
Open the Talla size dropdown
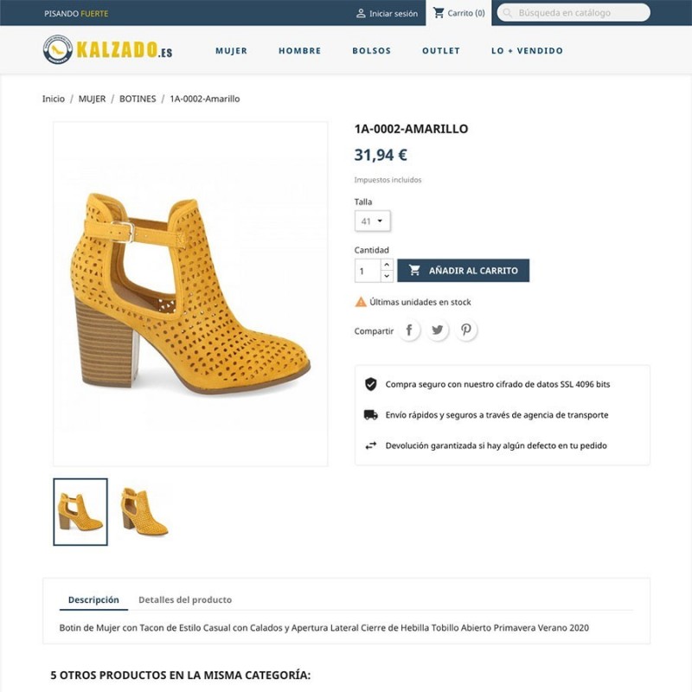[x=373, y=221]
